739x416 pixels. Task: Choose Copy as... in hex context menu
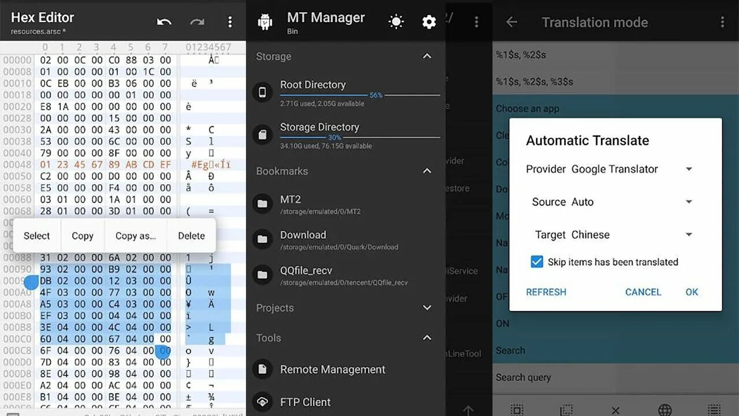pos(136,235)
